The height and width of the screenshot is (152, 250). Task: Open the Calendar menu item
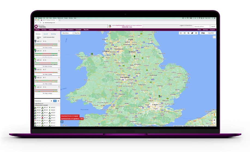[79, 30]
